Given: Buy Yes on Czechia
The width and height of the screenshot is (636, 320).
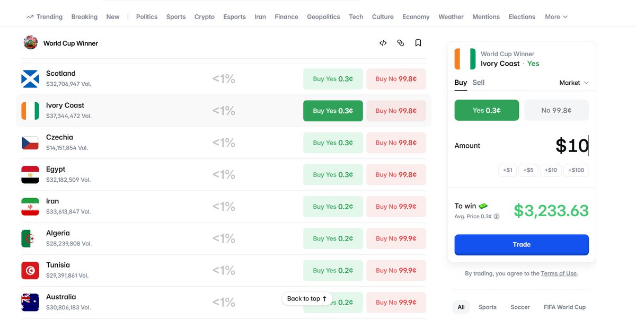Looking at the screenshot, I should click(333, 143).
